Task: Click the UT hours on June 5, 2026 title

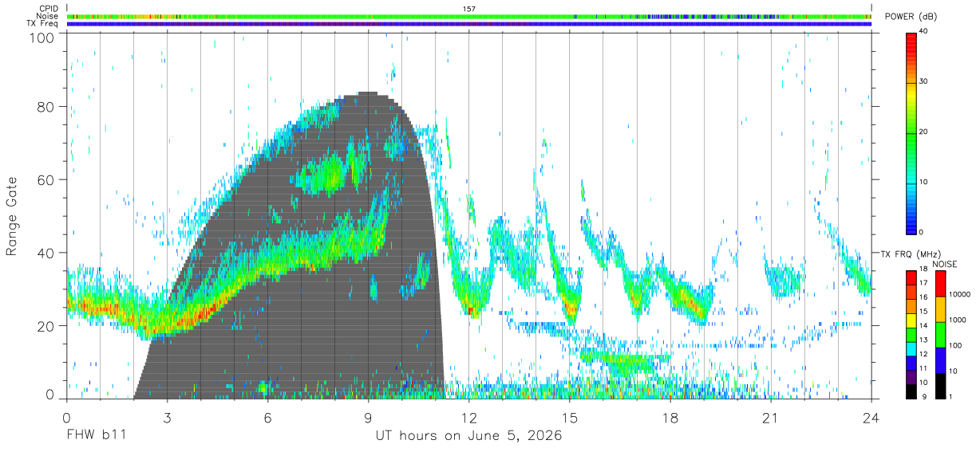Action: click(x=469, y=436)
